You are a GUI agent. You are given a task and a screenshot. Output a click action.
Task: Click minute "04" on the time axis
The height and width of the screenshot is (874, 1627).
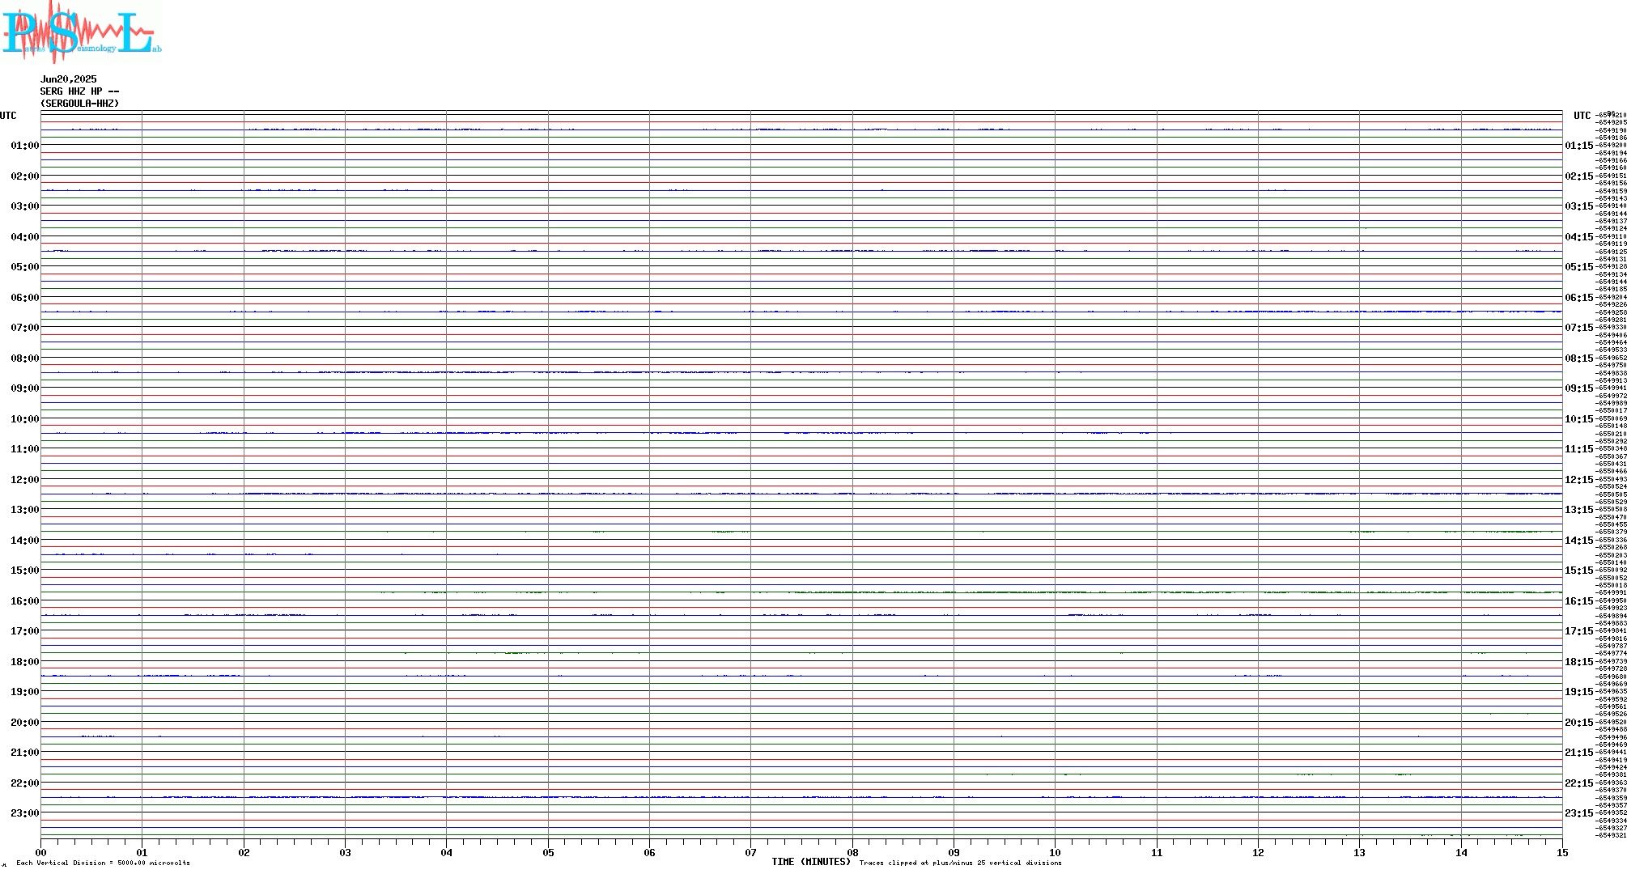[x=446, y=852]
